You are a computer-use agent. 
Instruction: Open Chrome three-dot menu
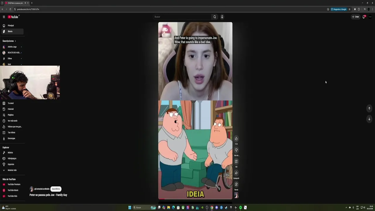click(373, 9)
